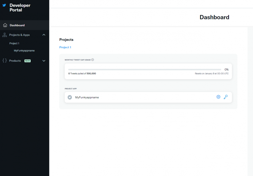Click the Projects & Apps hierarchy icon
253x176 pixels.
click(5, 35)
